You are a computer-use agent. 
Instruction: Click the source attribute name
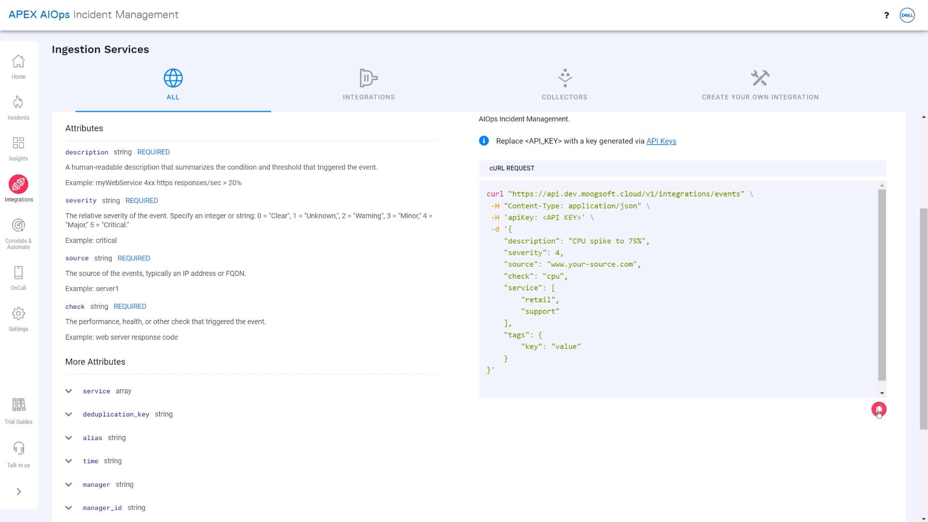click(x=77, y=259)
